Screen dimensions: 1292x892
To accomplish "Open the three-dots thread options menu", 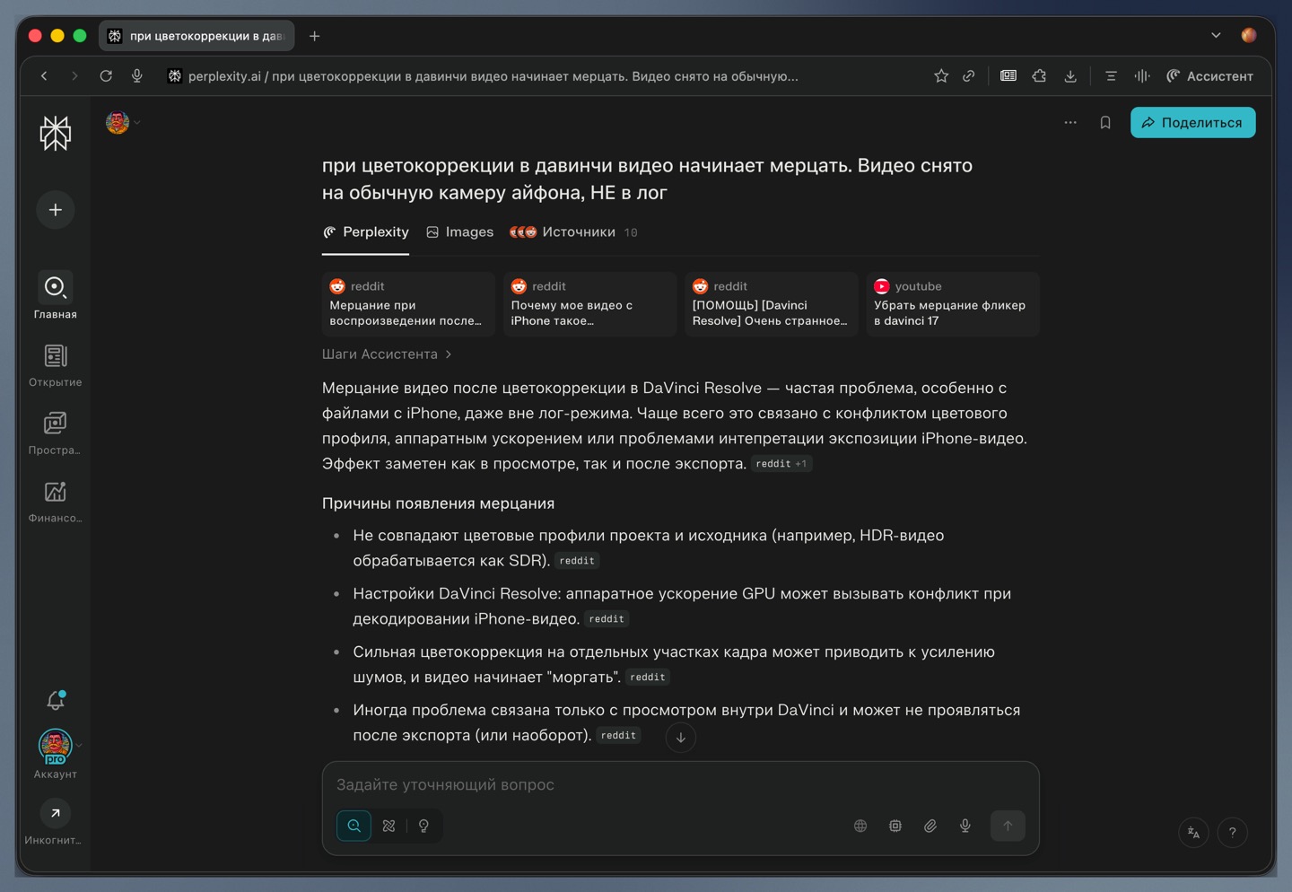I will click(x=1070, y=123).
